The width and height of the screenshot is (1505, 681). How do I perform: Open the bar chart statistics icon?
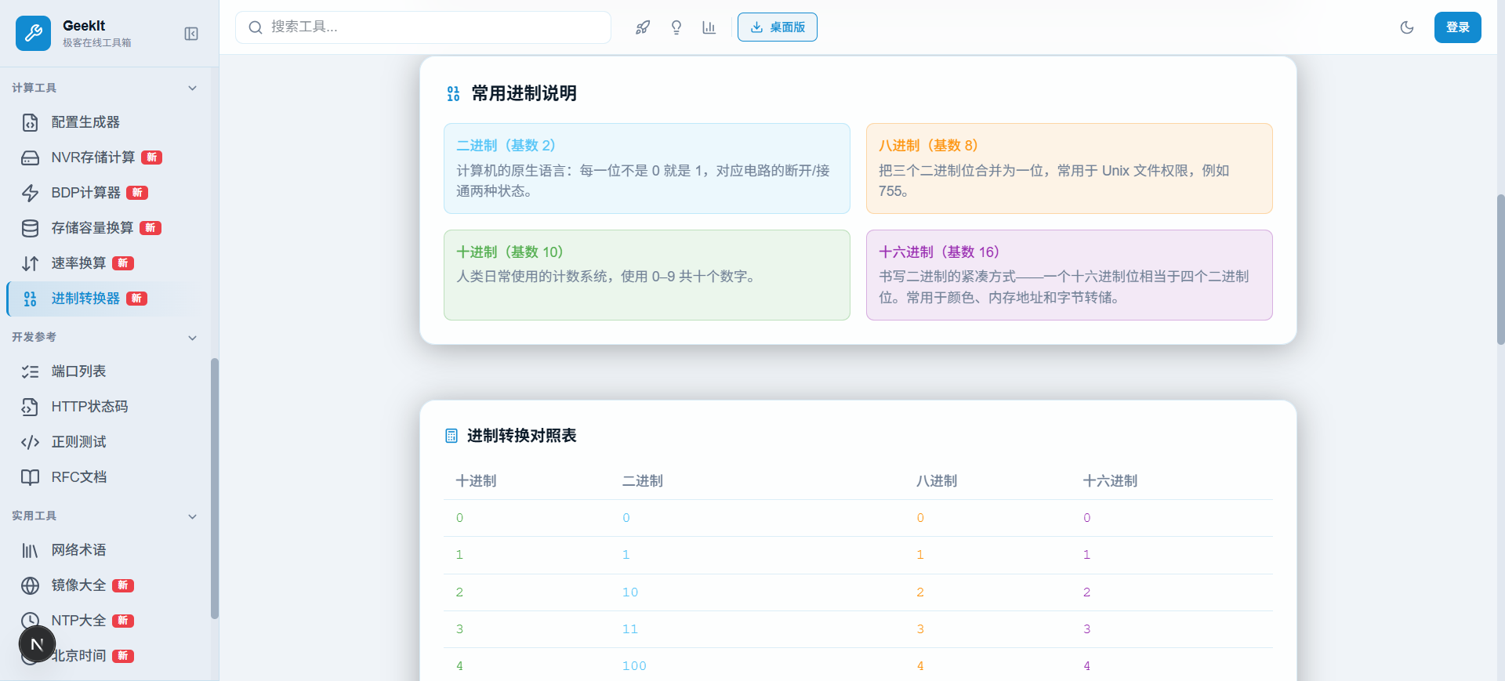click(709, 27)
